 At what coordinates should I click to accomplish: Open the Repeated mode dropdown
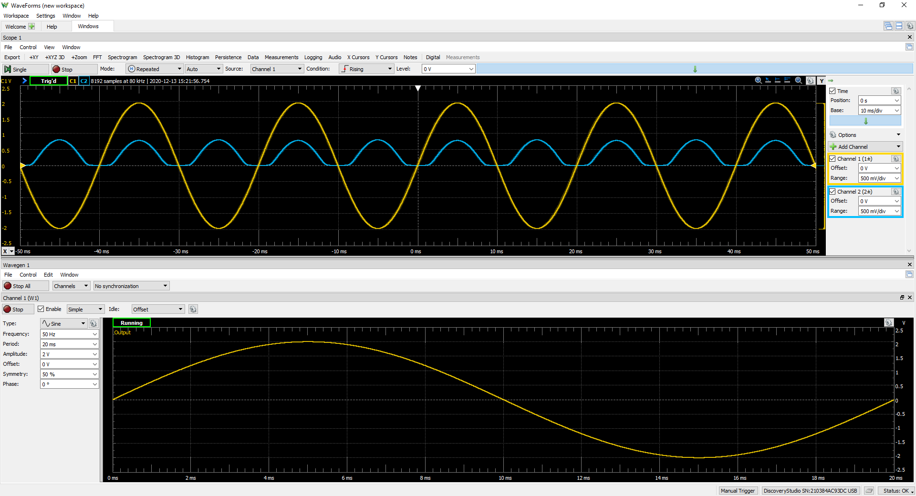(x=155, y=69)
